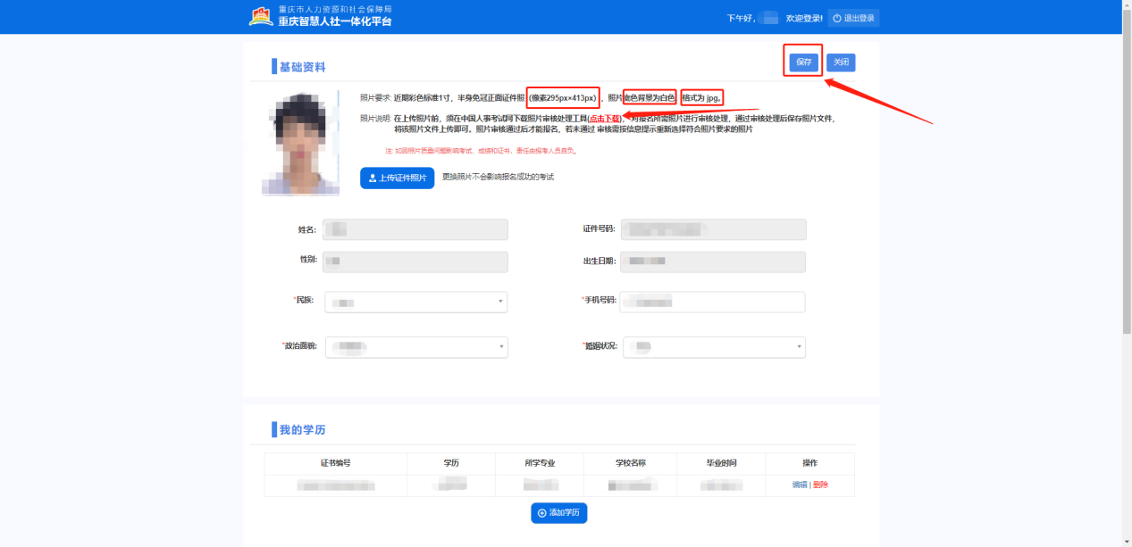The width and height of the screenshot is (1132, 547).
Task: Click 删除 in the education row
Action: (820, 485)
